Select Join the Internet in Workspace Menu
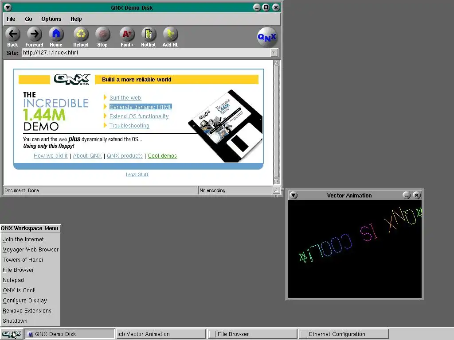The height and width of the screenshot is (340, 454). tap(30, 240)
